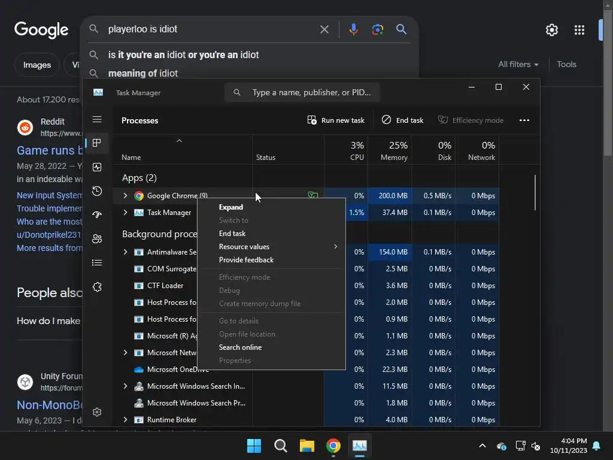Select Resource values context menu entry
The height and width of the screenshot is (460, 613).
[x=272, y=247]
